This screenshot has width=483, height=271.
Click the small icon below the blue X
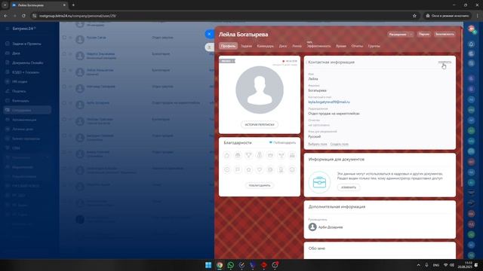[209, 47]
